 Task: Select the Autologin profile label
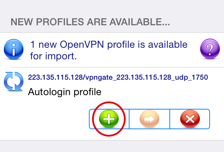pyautogui.click(x=64, y=92)
